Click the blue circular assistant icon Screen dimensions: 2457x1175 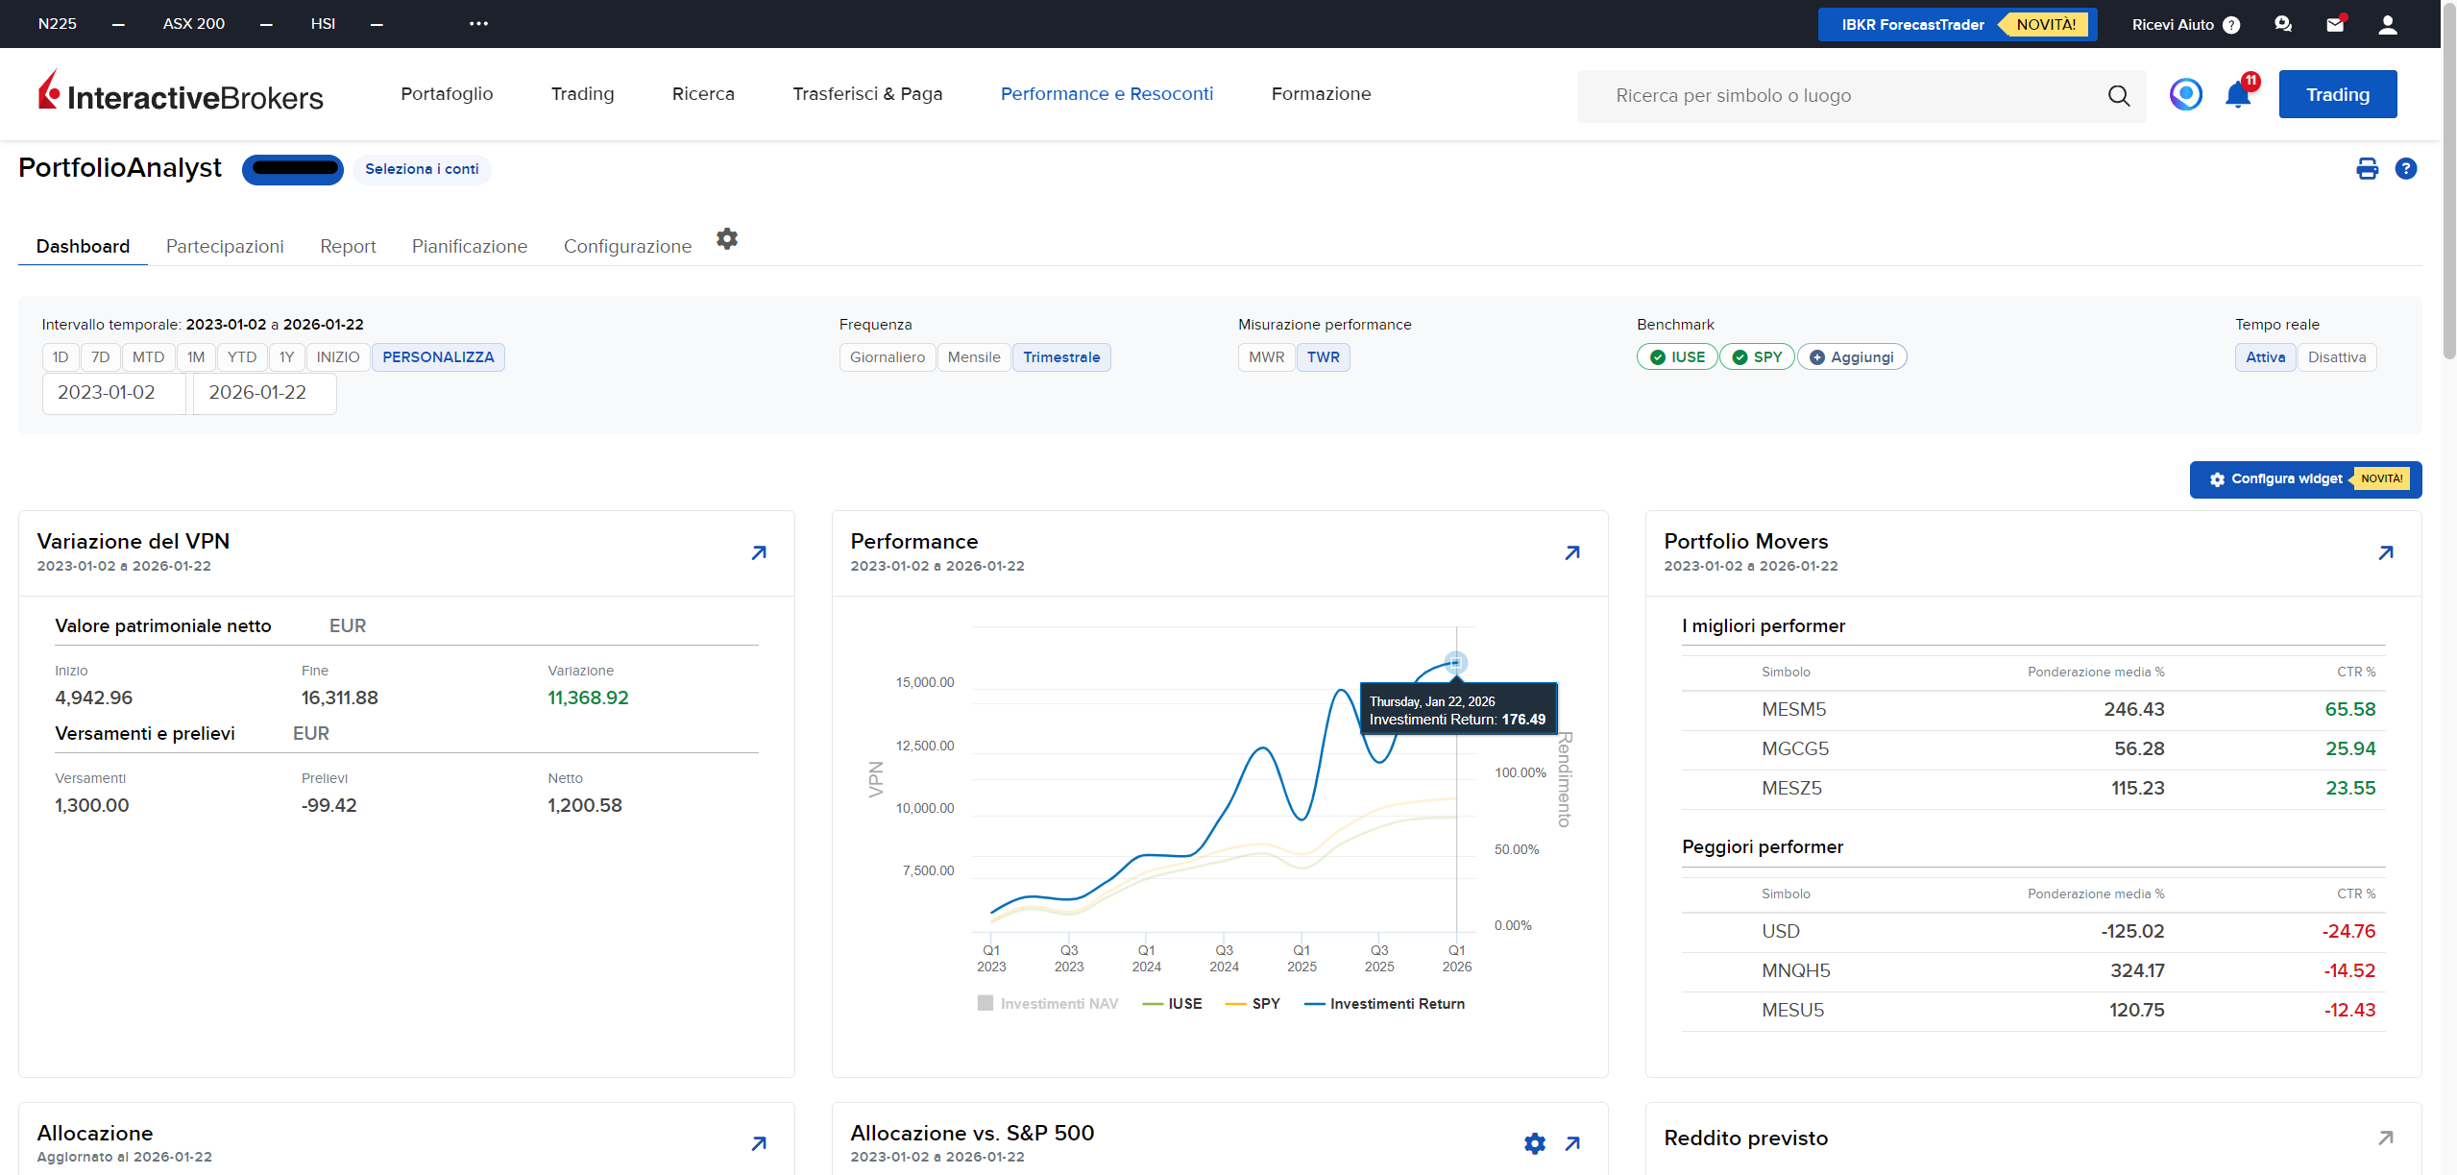[x=2185, y=94]
